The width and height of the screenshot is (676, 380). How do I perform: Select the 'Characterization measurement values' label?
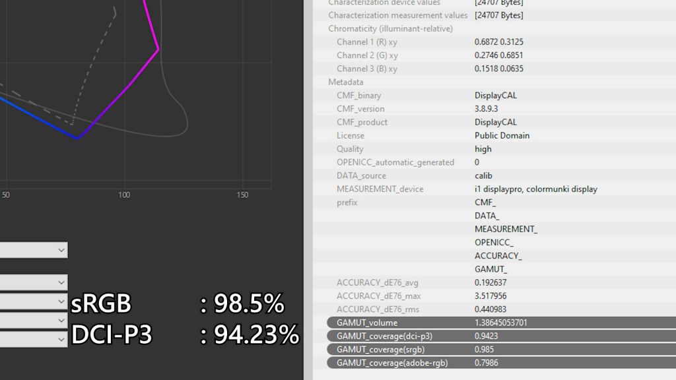click(397, 15)
